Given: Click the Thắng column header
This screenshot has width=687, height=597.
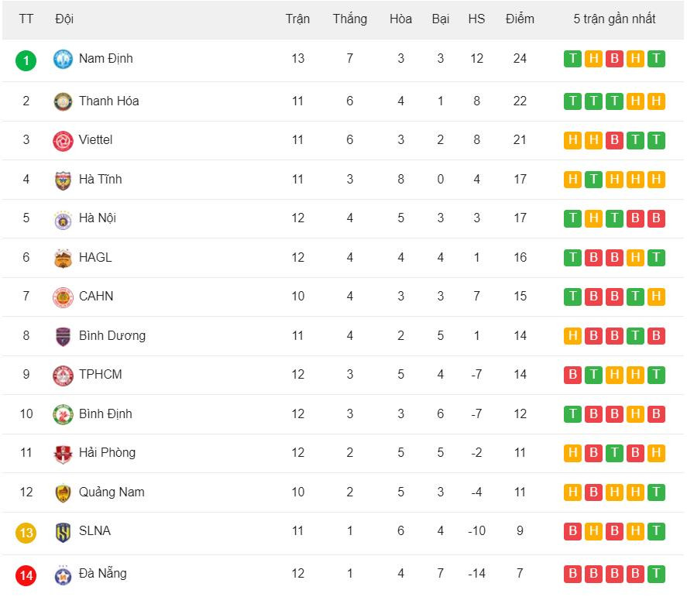Looking at the screenshot, I should (x=350, y=19).
